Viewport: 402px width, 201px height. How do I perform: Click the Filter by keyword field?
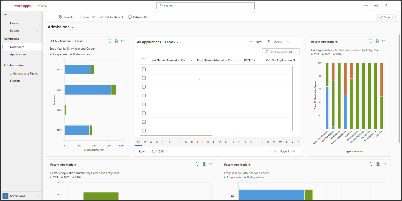tap(281, 52)
